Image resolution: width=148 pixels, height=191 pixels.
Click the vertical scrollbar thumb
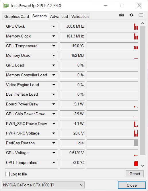[143, 90]
